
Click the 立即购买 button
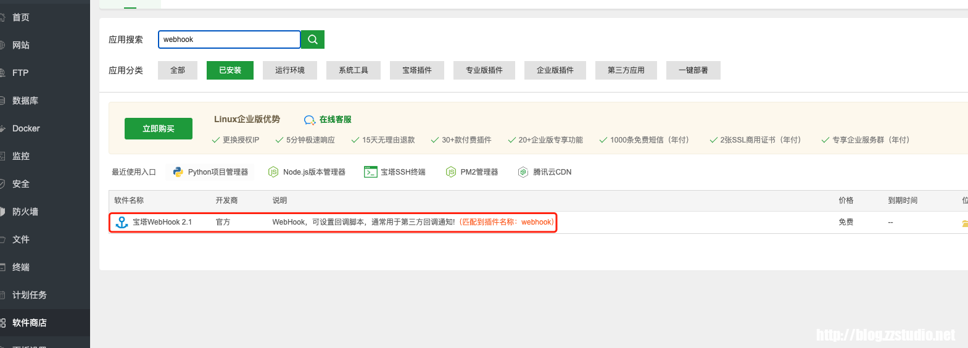point(159,128)
